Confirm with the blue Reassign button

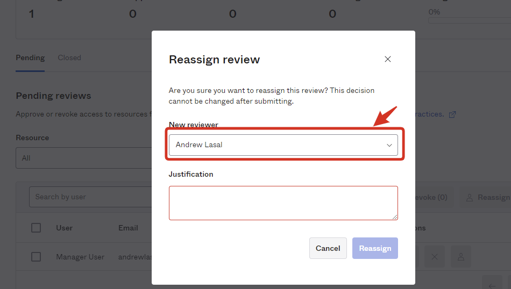tap(375, 248)
